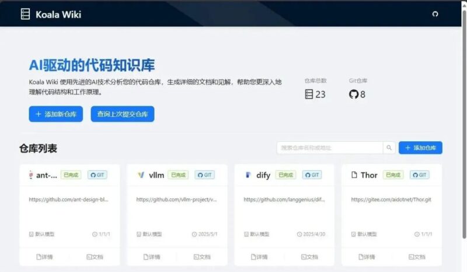The height and width of the screenshot is (272, 467).
Task: Click the Git仓库 GitHub counter icon
Action: pyautogui.click(x=354, y=95)
